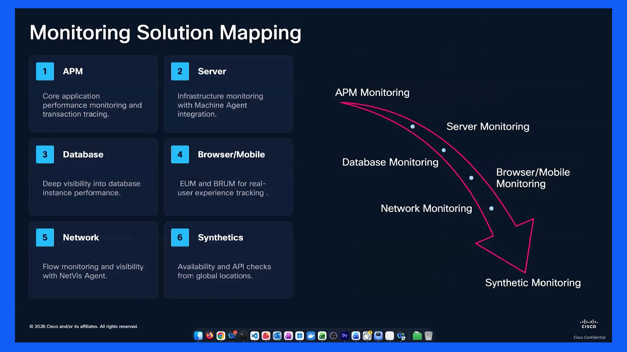Select the 'Network Monitoring' diagram label
The image size is (627, 352).
pyautogui.click(x=426, y=209)
